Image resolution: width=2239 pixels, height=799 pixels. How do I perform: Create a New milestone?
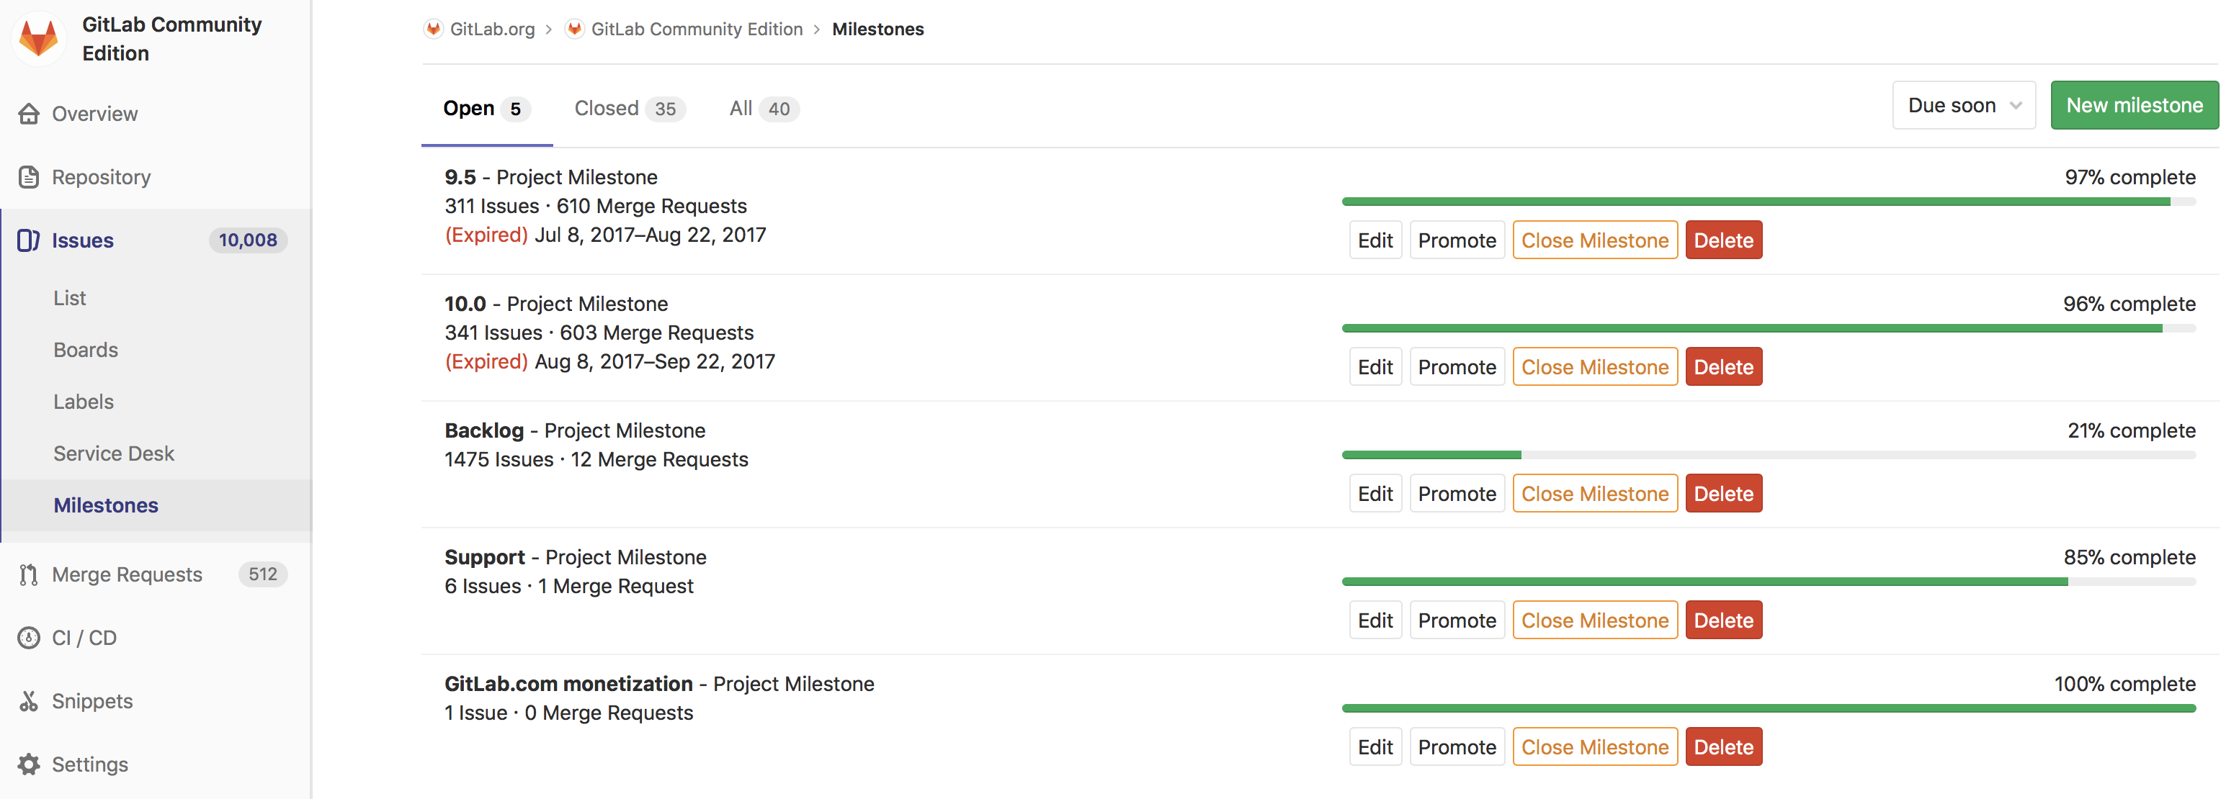tap(2134, 104)
